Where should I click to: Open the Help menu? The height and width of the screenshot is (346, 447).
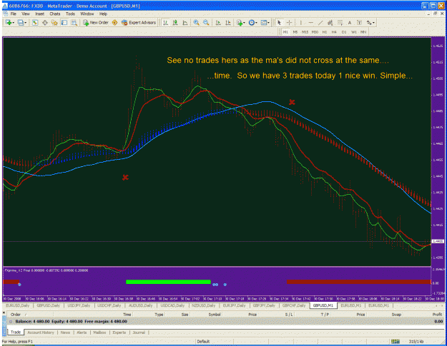103,14
